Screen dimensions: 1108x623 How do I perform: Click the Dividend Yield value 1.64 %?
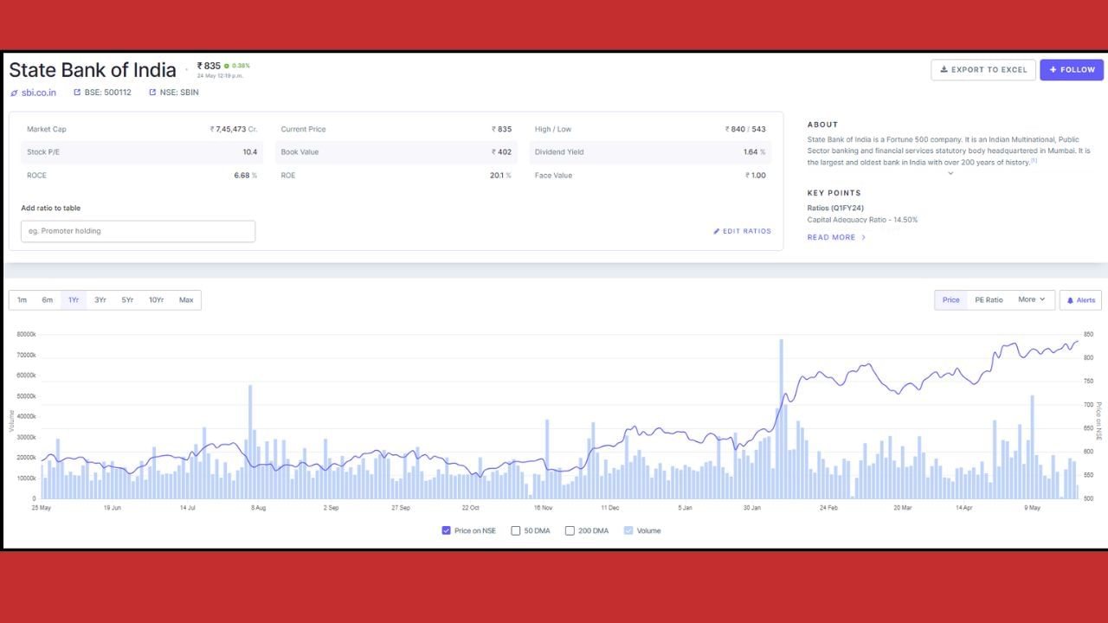pyautogui.click(x=754, y=152)
